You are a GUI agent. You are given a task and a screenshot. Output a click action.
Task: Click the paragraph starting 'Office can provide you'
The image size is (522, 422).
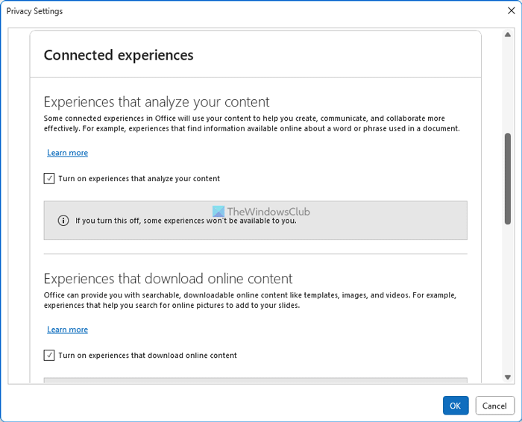[x=252, y=300]
